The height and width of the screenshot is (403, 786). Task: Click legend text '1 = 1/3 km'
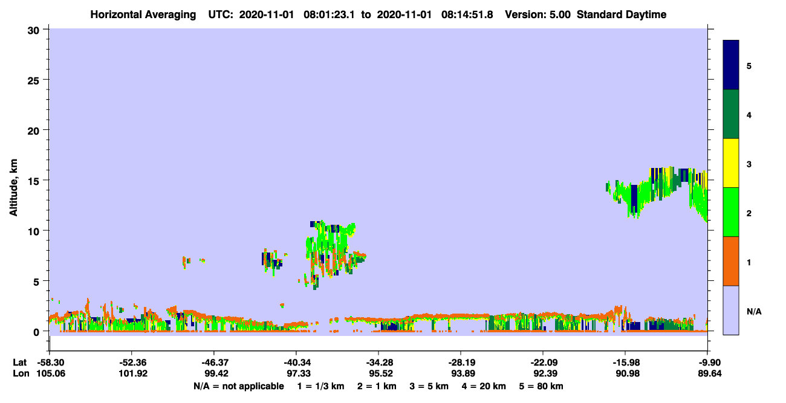321,387
